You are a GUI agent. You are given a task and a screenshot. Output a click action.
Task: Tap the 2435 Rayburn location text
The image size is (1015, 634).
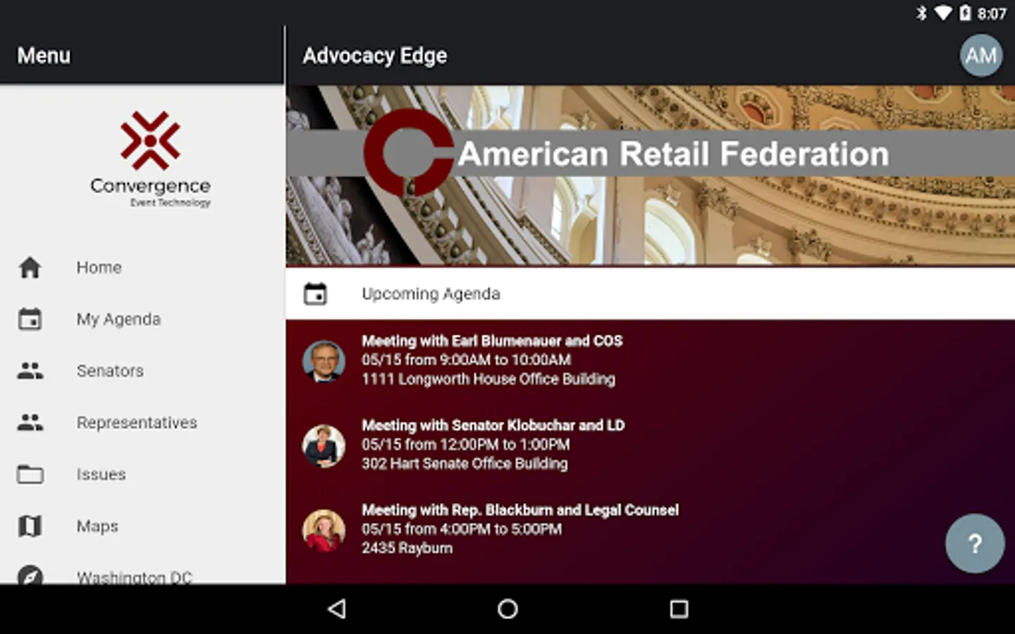pyautogui.click(x=407, y=548)
